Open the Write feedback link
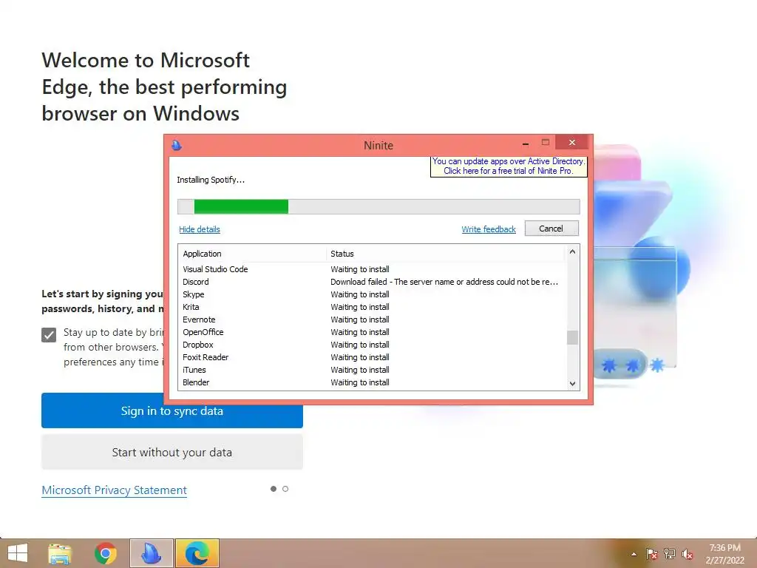This screenshot has height=568, width=757. 489,229
